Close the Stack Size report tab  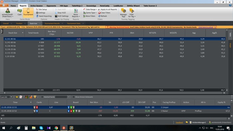40,24
